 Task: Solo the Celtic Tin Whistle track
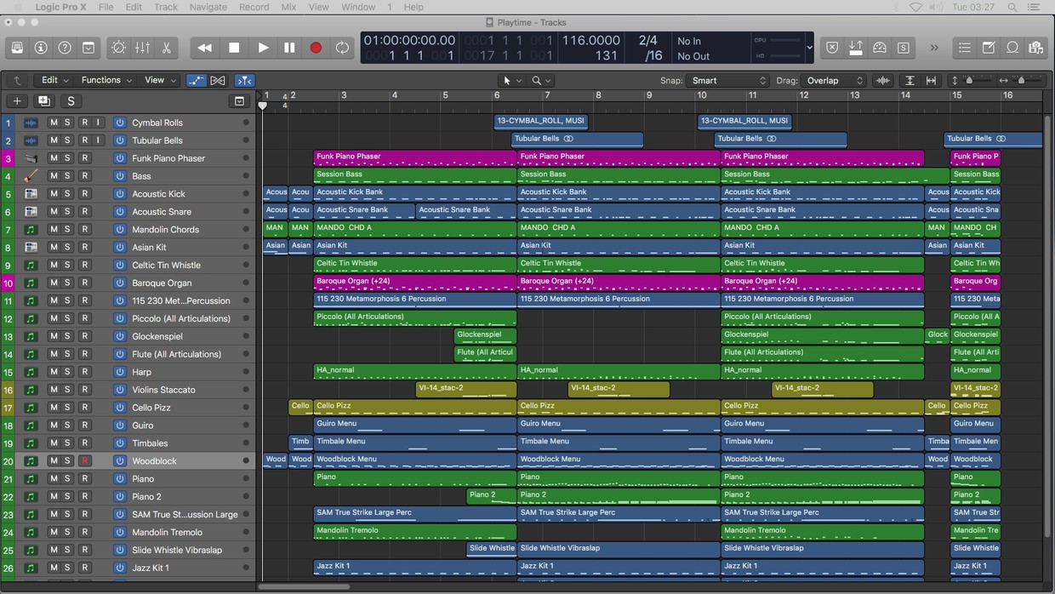pyautogui.click(x=67, y=265)
